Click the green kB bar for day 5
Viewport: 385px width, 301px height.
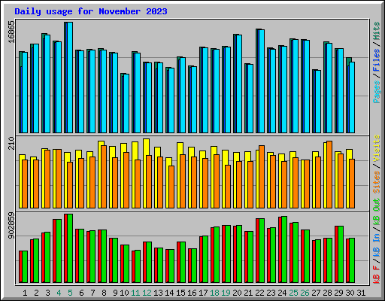pos(70,248)
